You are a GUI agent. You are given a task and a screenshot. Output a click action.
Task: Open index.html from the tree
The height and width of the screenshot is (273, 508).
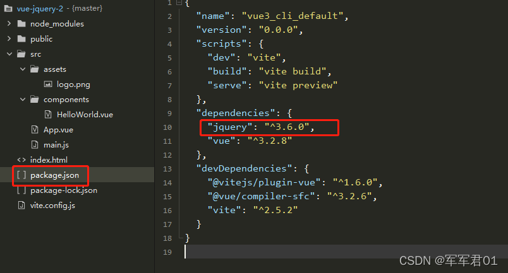click(49, 160)
